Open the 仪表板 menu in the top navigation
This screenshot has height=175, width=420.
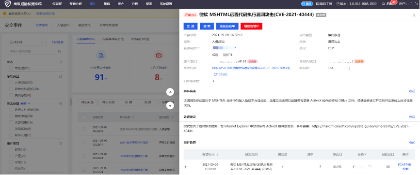point(57,4)
